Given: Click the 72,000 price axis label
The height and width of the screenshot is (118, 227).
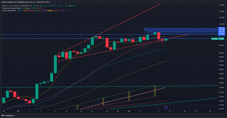Looking at the screenshot, I should click(221, 92).
